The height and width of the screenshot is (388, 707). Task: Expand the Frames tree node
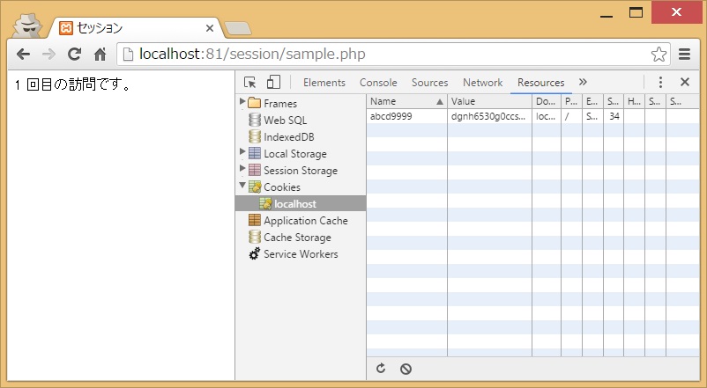coord(242,101)
